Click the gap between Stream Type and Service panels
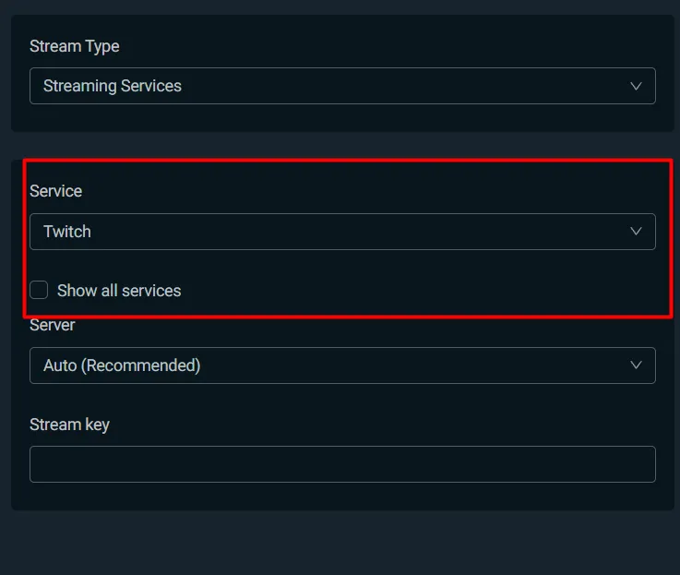 [x=341, y=146]
